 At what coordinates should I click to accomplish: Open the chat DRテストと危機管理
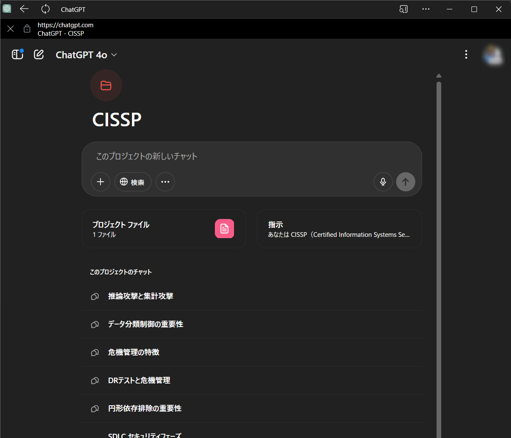251,381
